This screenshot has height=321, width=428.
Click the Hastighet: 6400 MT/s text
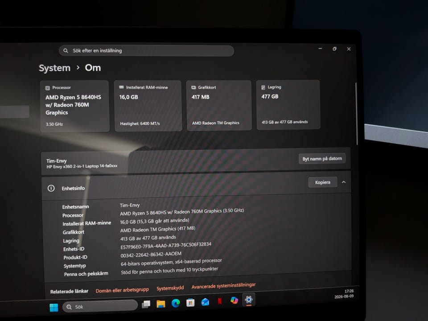140,123
